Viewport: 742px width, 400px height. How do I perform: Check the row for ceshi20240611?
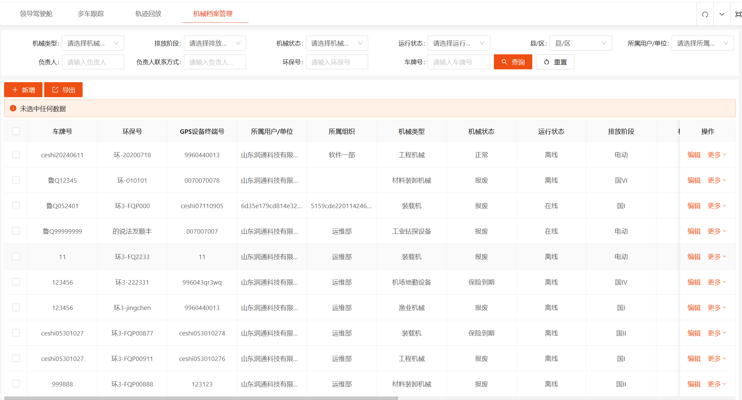(x=16, y=154)
